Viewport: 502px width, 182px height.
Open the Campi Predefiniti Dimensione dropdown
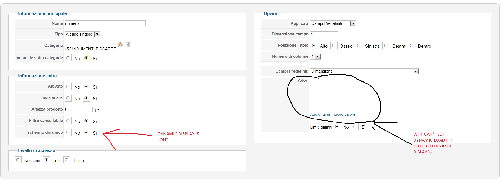364,71
